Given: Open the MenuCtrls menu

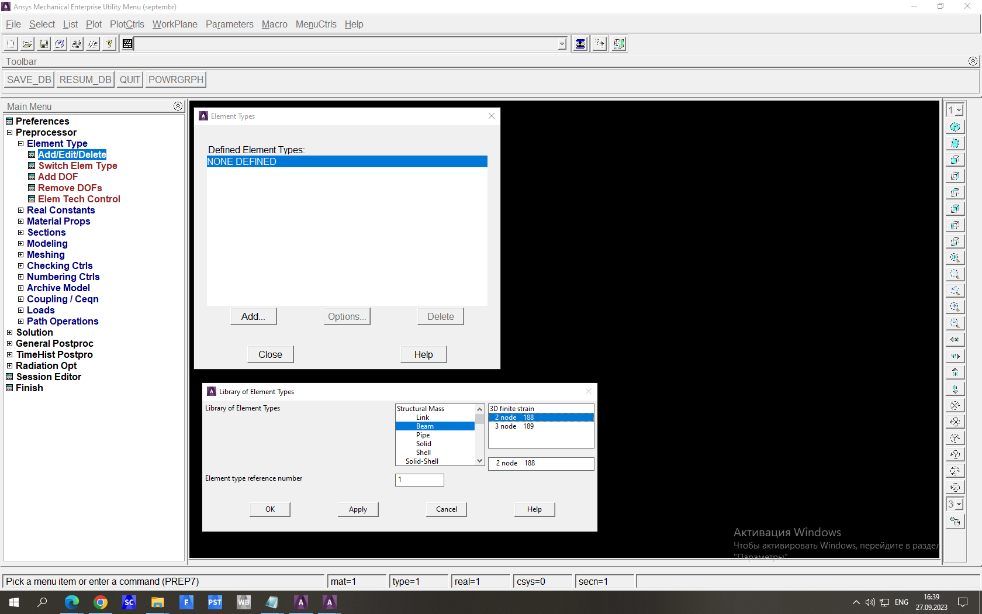Looking at the screenshot, I should tap(316, 25).
